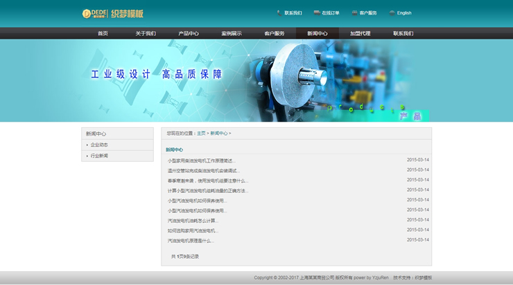
Task: Go to 关于我们 in navigation bar
Action: [146, 33]
